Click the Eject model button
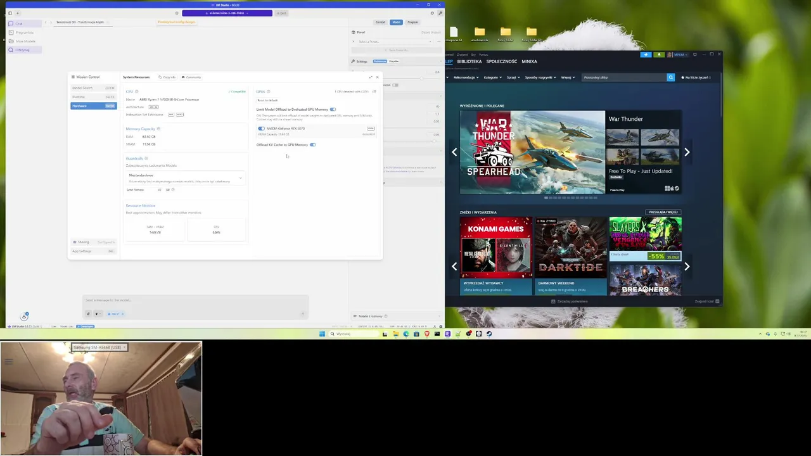The height and width of the screenshot is (456, 811). pyautogui.click(x=281, y=13)
